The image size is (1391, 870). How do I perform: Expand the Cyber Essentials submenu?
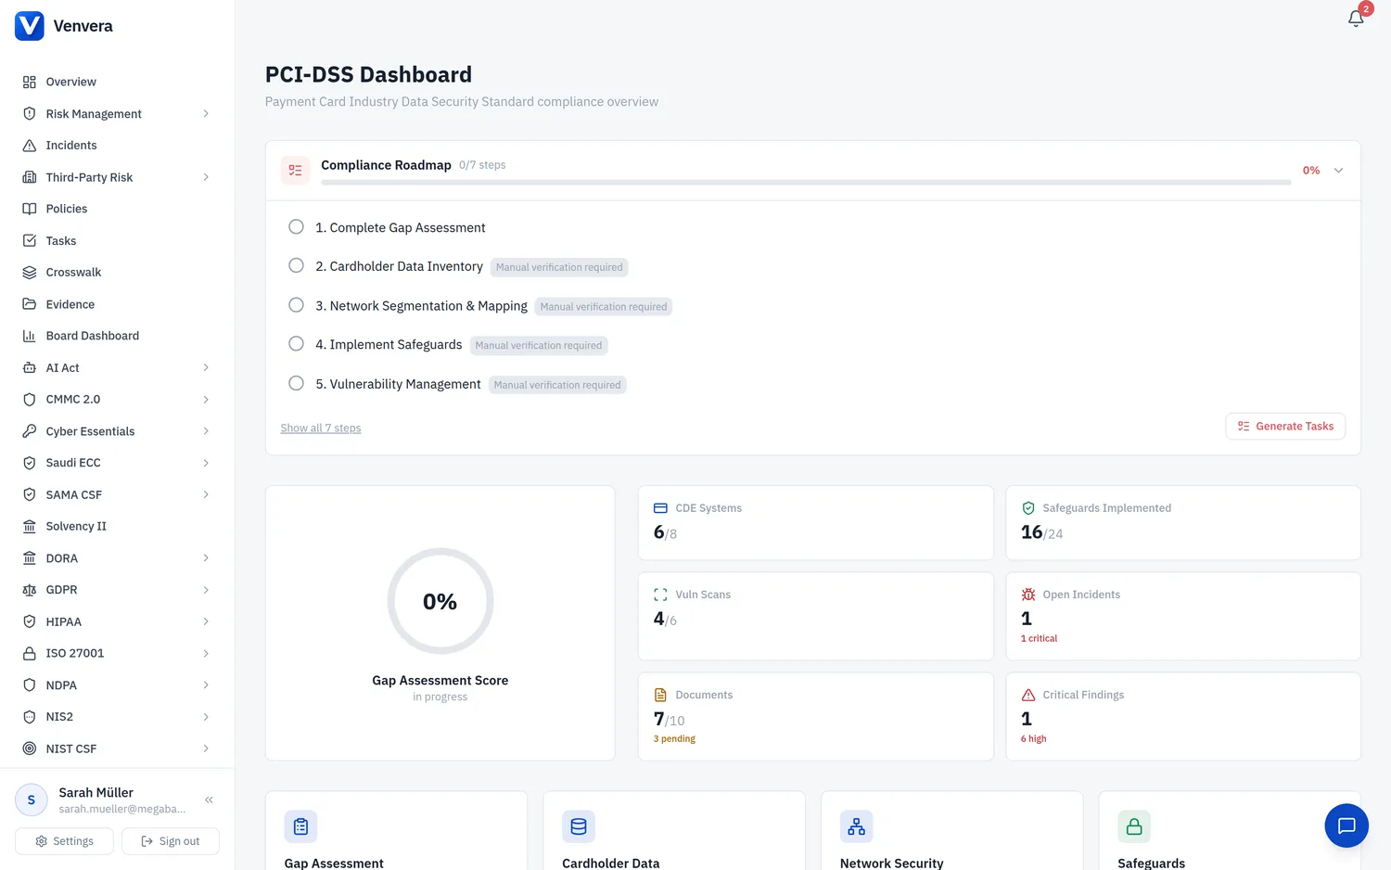206,431
